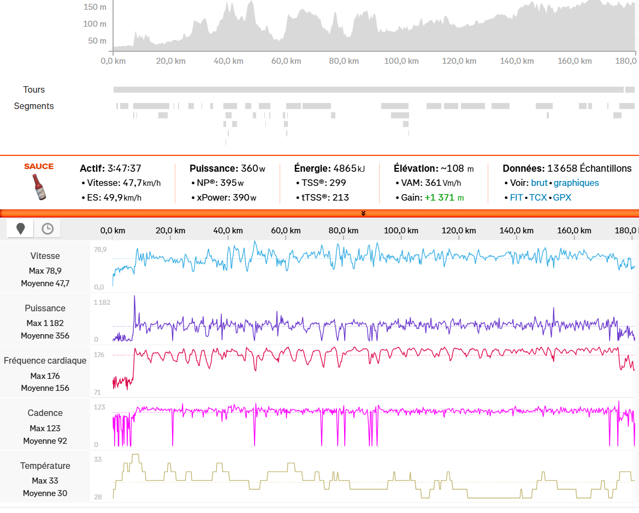
Task: Select the Température chart label
Action: pyautogui.click(x=45, y=466)
